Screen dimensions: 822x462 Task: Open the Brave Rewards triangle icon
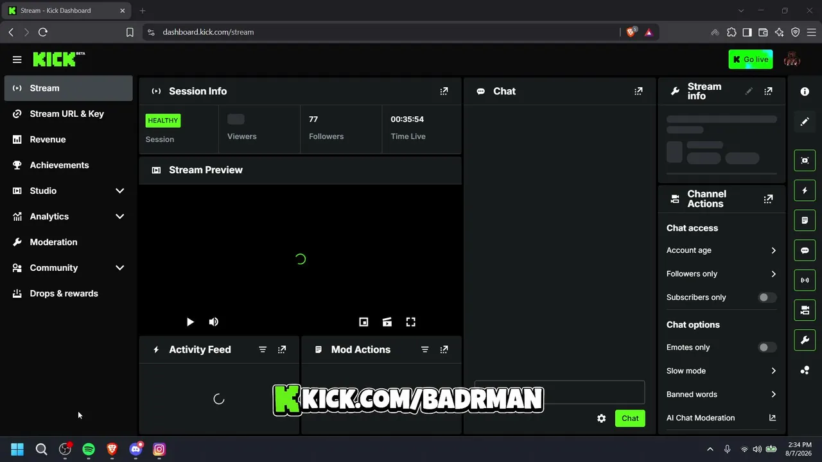tap(649, 32)
